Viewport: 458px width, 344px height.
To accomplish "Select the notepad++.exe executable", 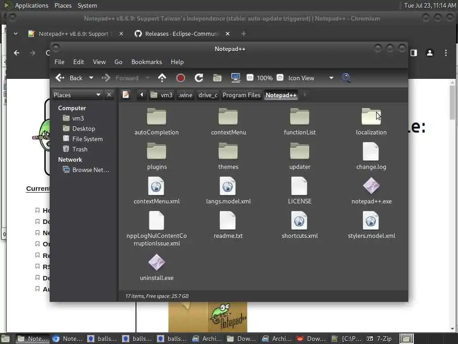I will click(371, 190).
